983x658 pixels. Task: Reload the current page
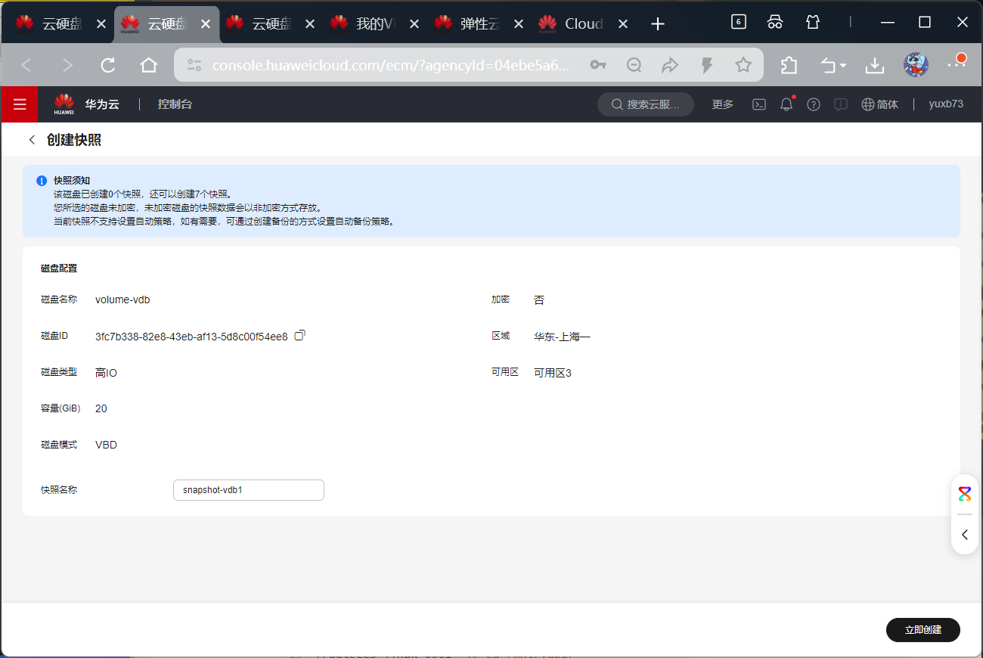(108, 65)
